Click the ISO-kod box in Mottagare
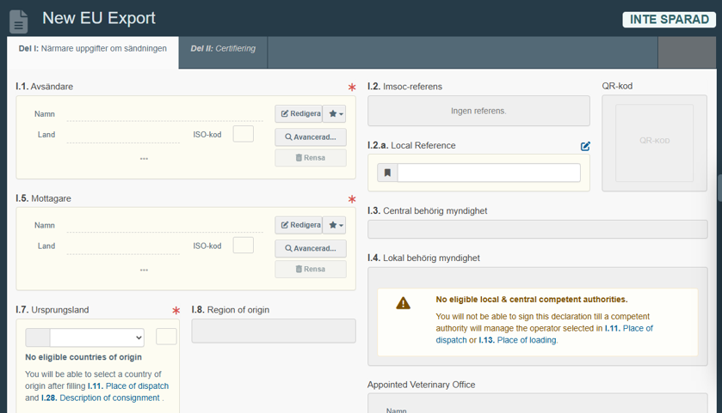 click(244, 245)
